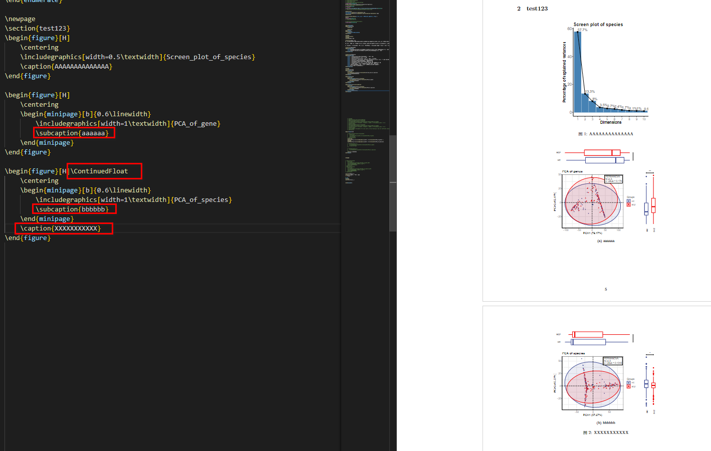Image resolution: width=711 pixels, height=451 pixels.
Task: Click the \caption{AAAAAAAAAAAAAA} line
Action: point(66,66)
